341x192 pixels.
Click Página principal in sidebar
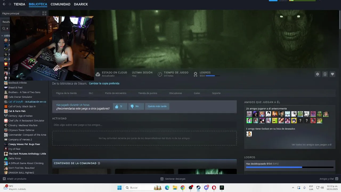click(11, 13)
